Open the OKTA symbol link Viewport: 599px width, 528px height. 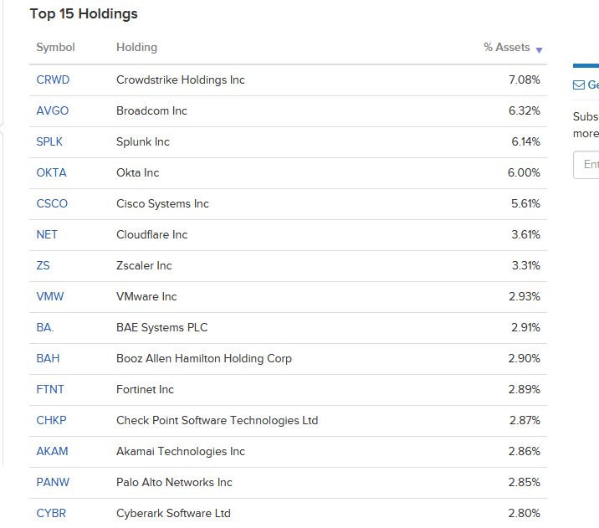click(51, 172)
